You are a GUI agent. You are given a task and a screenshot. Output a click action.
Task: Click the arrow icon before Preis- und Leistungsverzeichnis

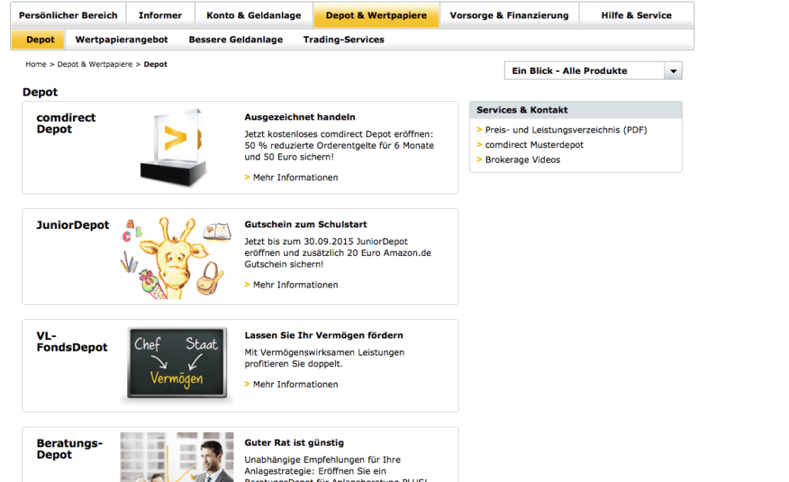[x=479, y=130]
